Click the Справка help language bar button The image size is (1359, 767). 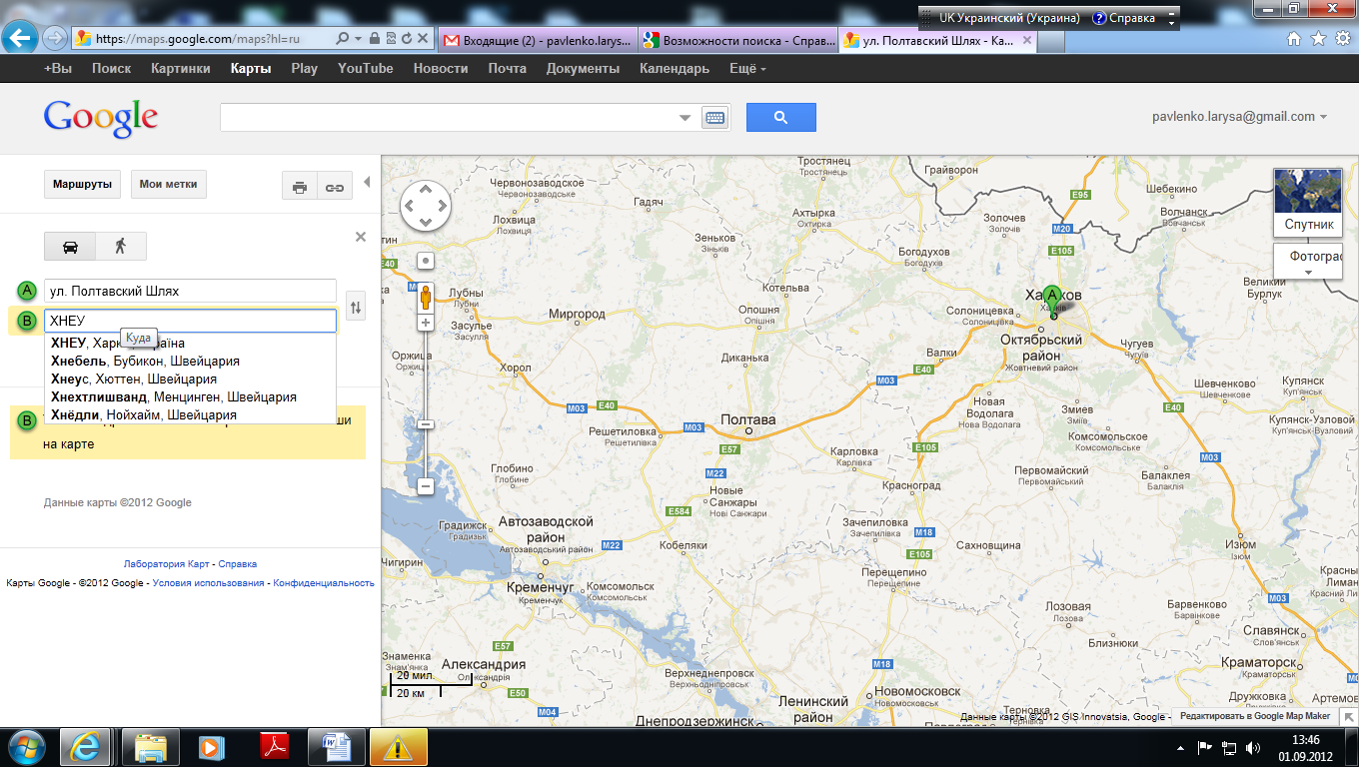coord(1125,18)
